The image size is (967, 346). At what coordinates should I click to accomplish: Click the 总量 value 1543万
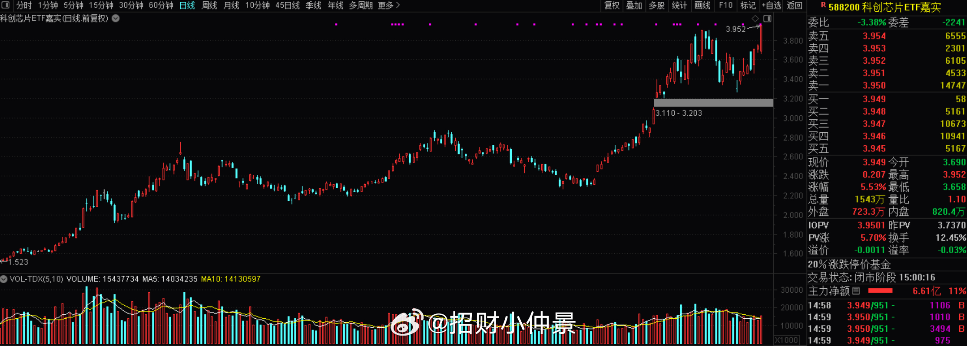(x=870, y=199)
